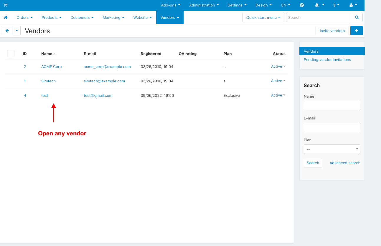Click the back arrow button
Screen dimensions: 381x246
click(x=7, y=31)
